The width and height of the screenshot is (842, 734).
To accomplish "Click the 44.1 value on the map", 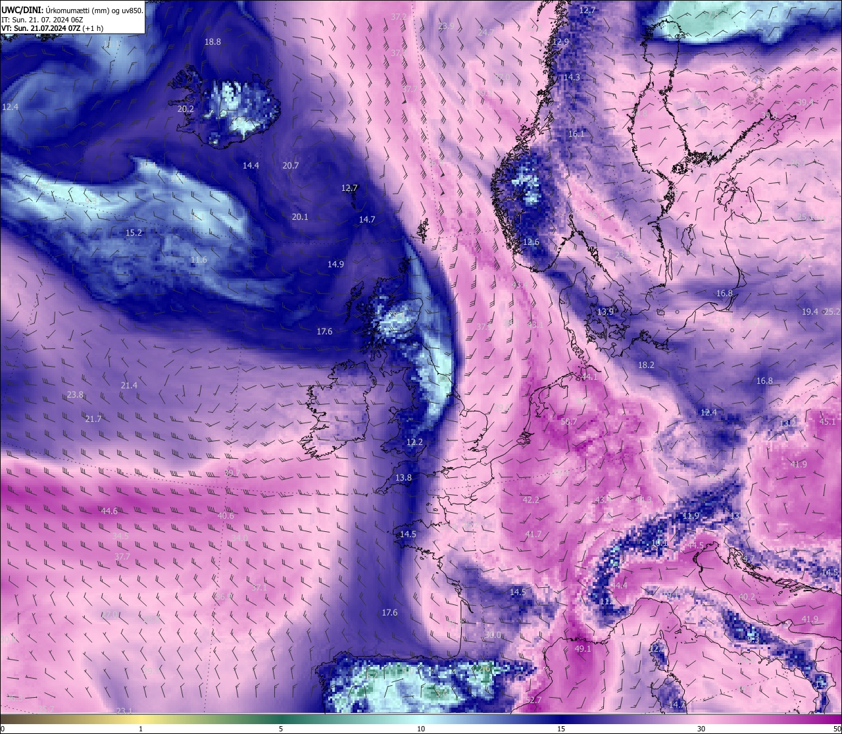I will [589, 377].
